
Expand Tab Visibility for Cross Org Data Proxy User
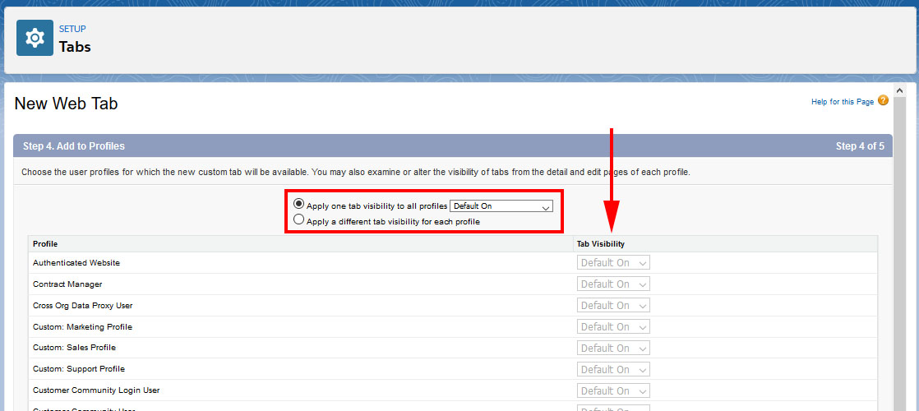click(613, 306)
